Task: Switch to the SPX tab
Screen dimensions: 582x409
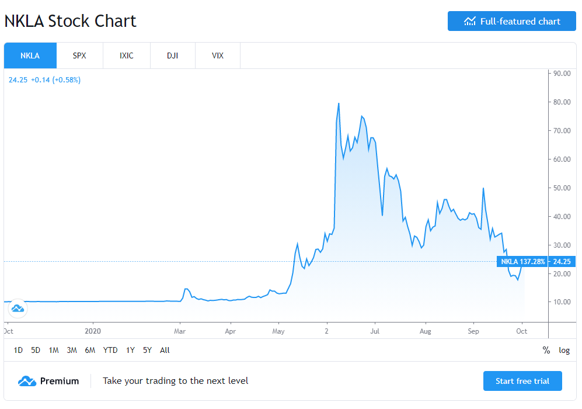Action: [79, 56]
